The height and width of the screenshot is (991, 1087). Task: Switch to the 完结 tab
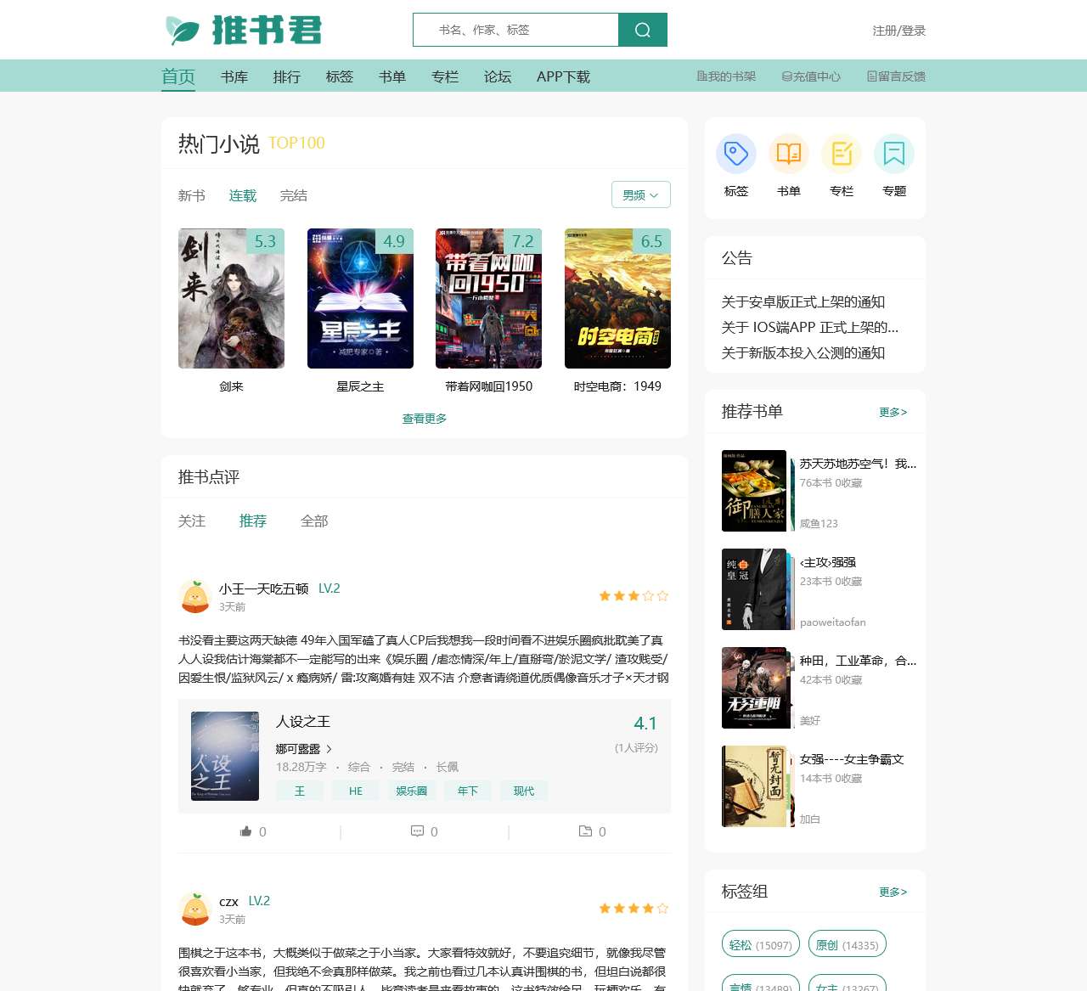(x=294, y=195)
